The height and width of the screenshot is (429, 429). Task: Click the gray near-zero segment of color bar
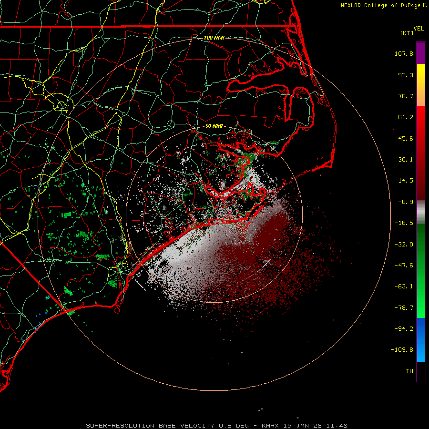421,212
